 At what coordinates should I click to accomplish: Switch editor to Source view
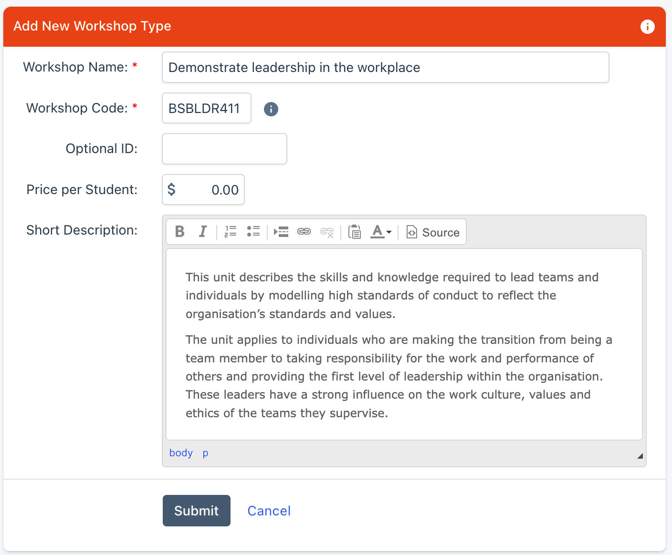coord(433,232)
